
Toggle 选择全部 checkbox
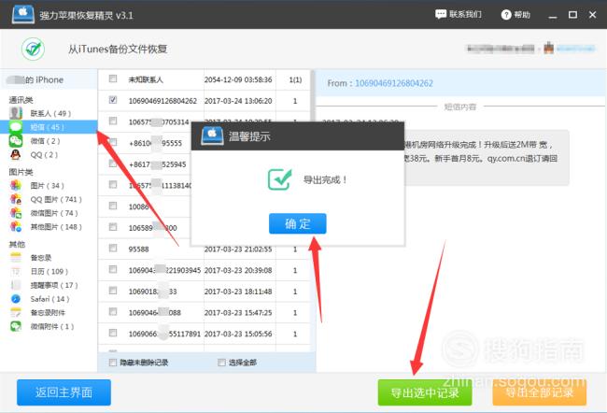tap(221, 363)
